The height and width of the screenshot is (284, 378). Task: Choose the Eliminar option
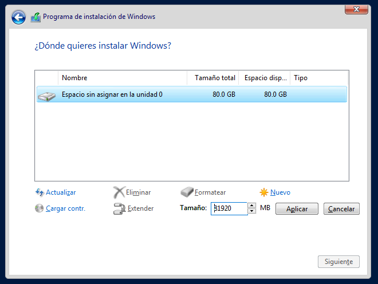tap(138, 192)
